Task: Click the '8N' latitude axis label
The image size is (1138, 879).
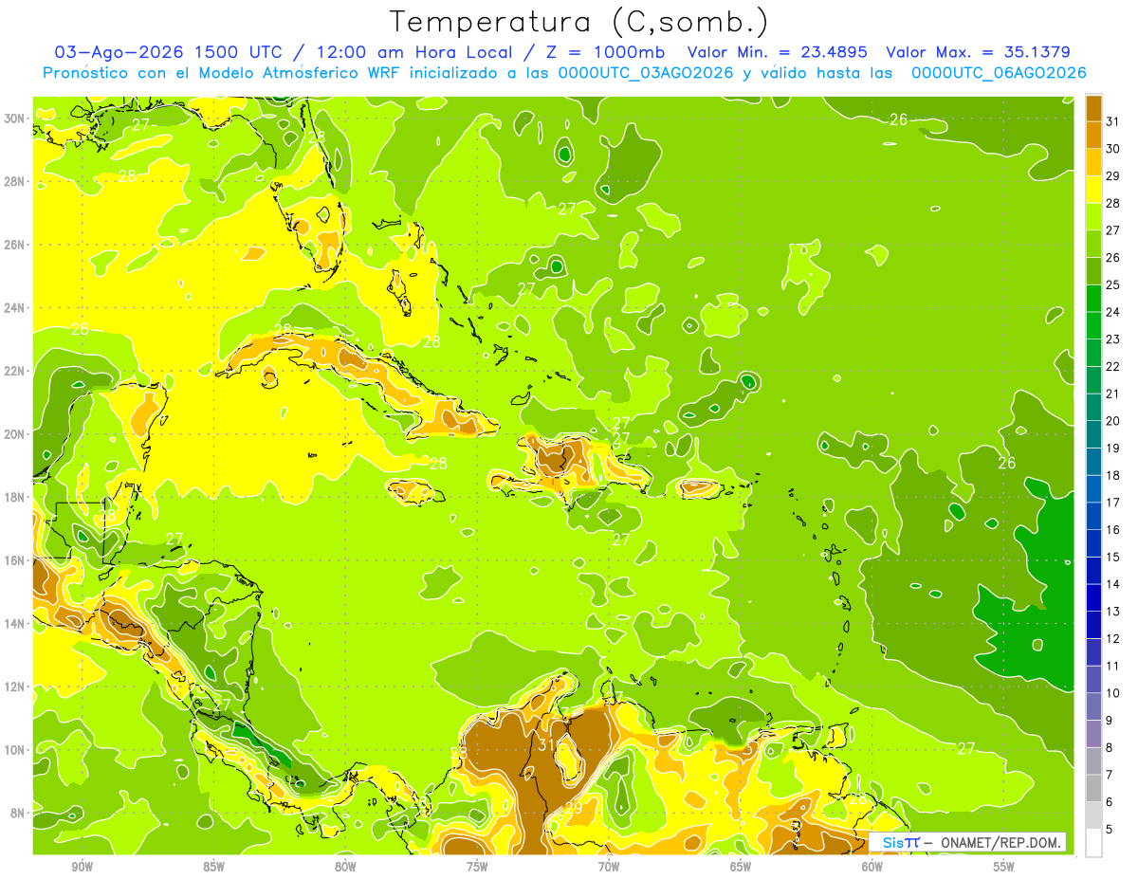Action: [18, 814]
